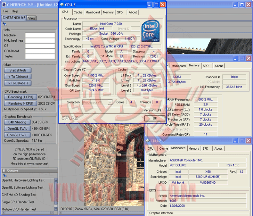The width and height of the screenshot is (253, 216).
Task: Select the CPU tab in front CPU-Z window
Action: point(65,12)
